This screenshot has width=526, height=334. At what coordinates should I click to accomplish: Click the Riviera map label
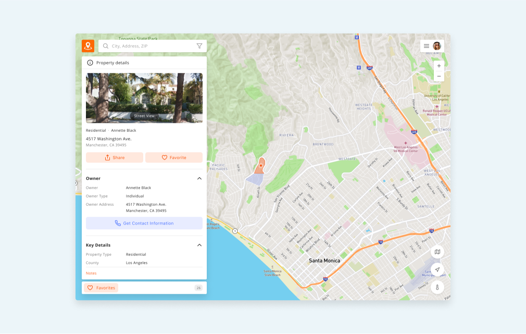286,135
